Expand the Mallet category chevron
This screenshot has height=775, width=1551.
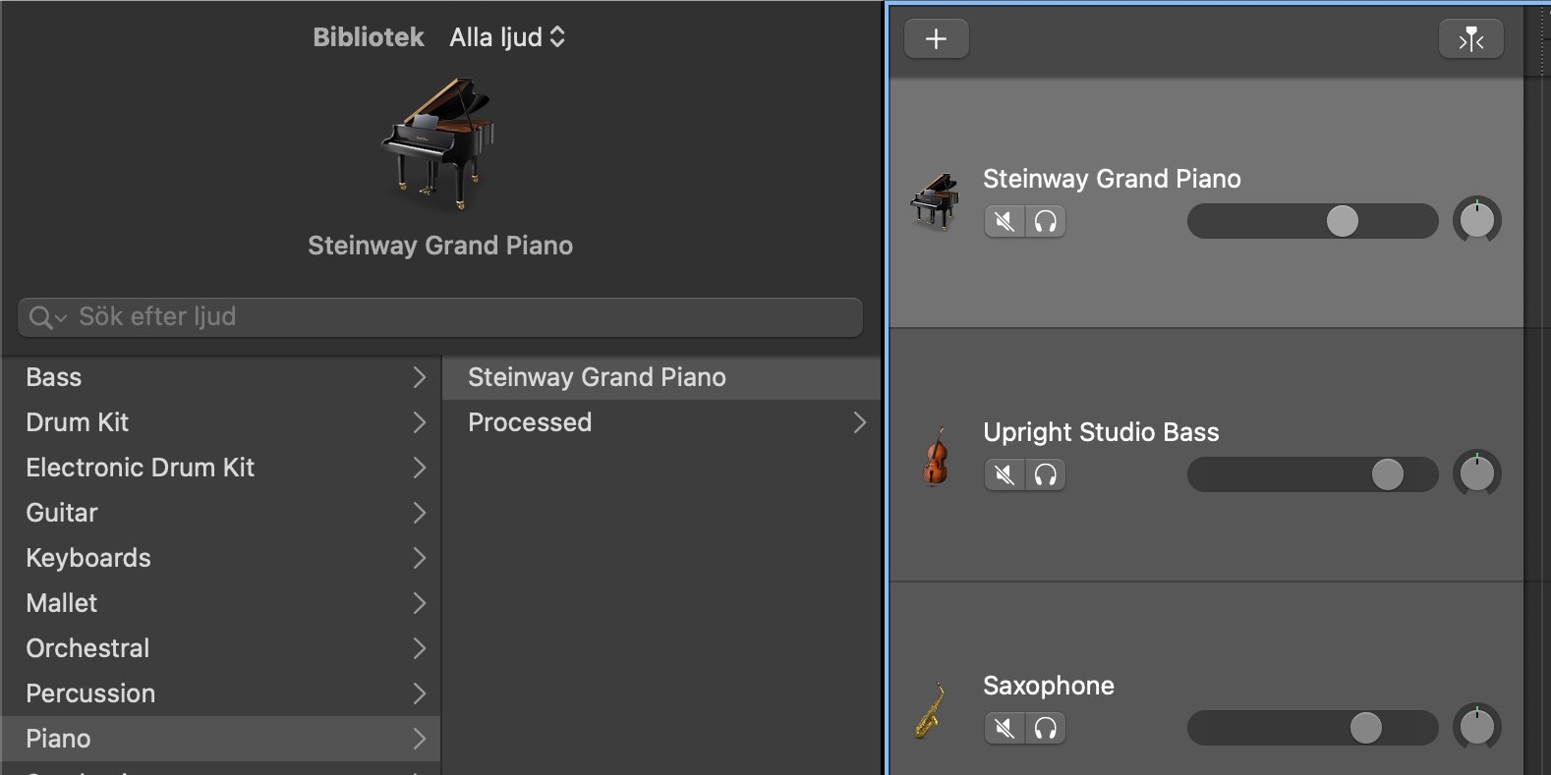coord(420,603)
